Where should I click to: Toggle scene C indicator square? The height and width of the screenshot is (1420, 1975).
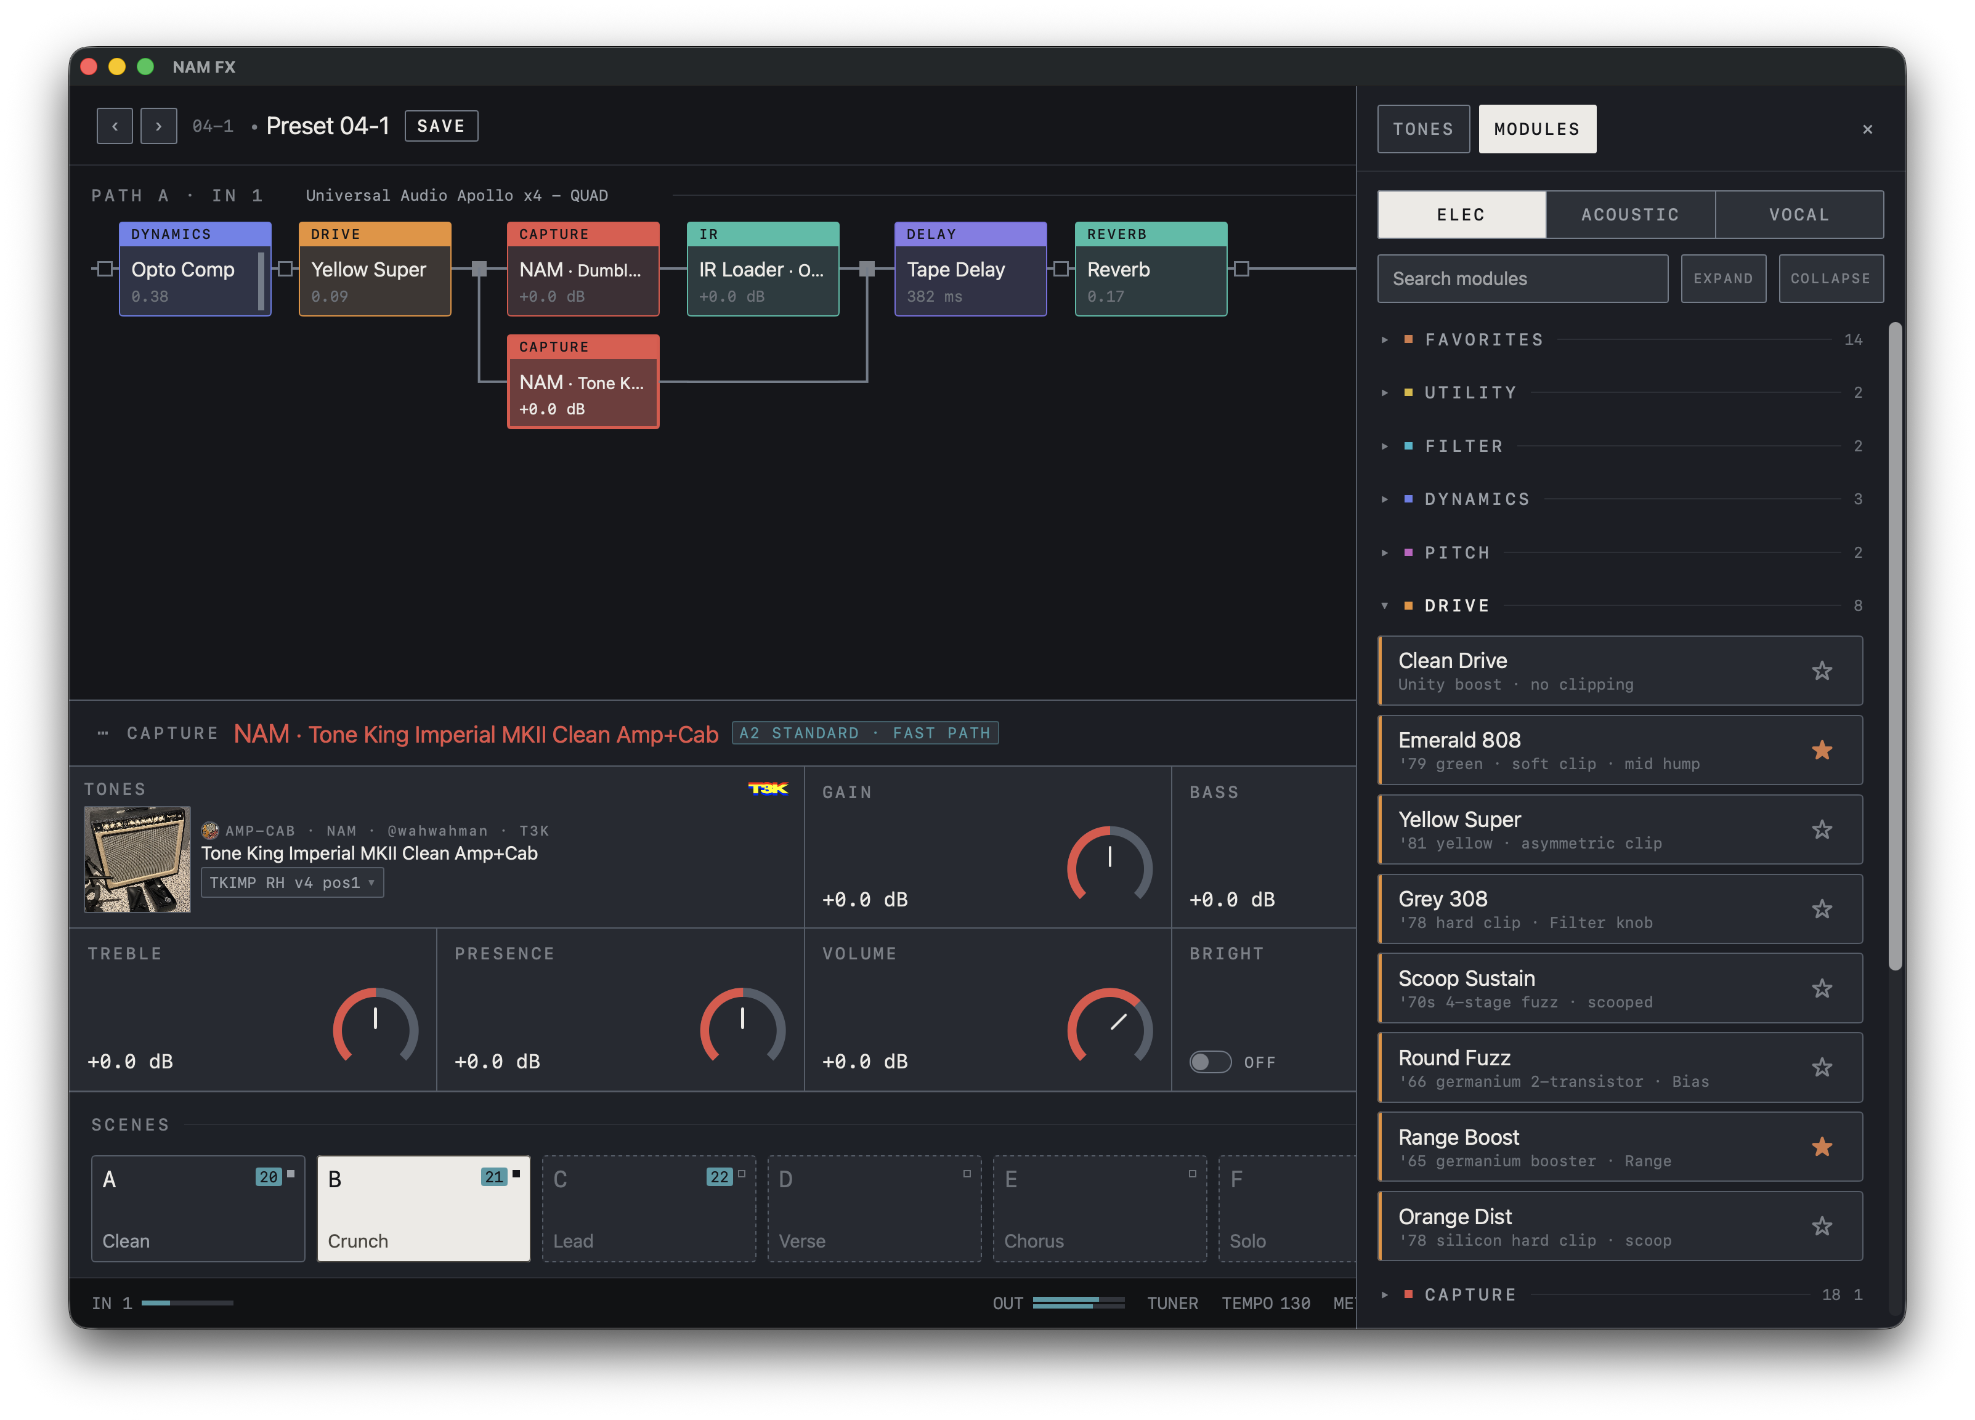pyautogui.click(x=742, y=1174)
